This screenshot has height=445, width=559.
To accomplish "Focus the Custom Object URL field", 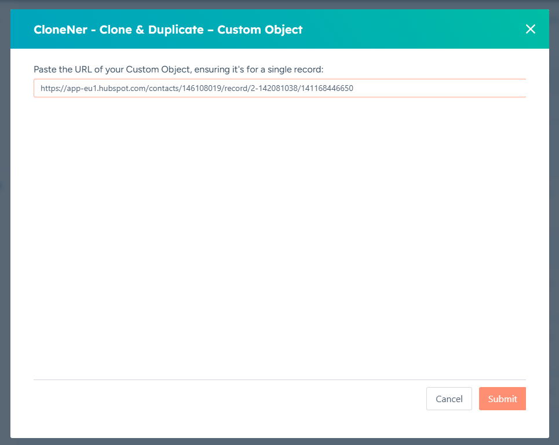I will pyautogui.click(x=280, y=88).
